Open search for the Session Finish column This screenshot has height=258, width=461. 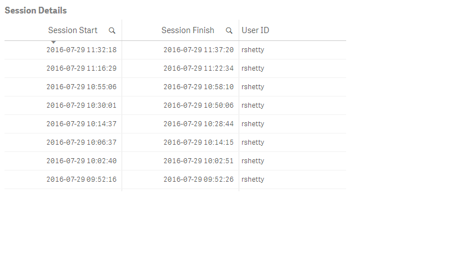pyautogui.click(x=229, y=31)
